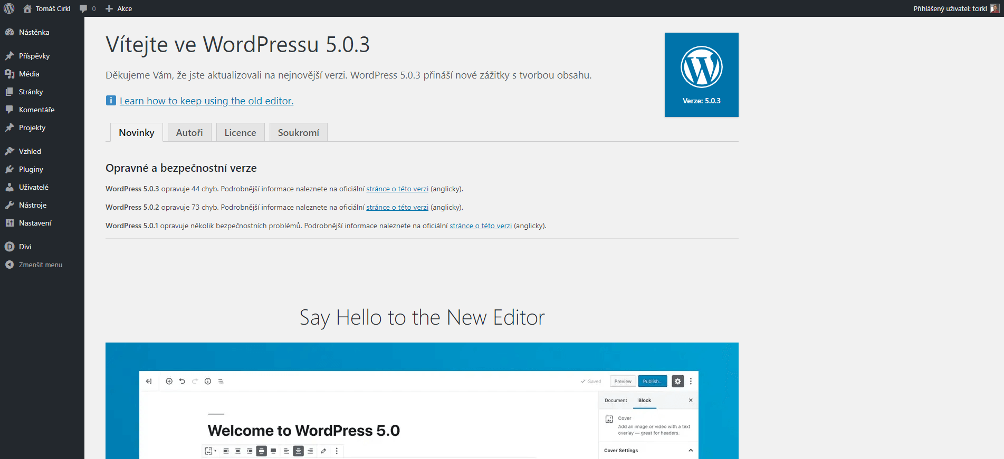The image size is (1004, 459).
Task: Visit site via Tomáš Cirkl home icon
Action: pos(47,8)
